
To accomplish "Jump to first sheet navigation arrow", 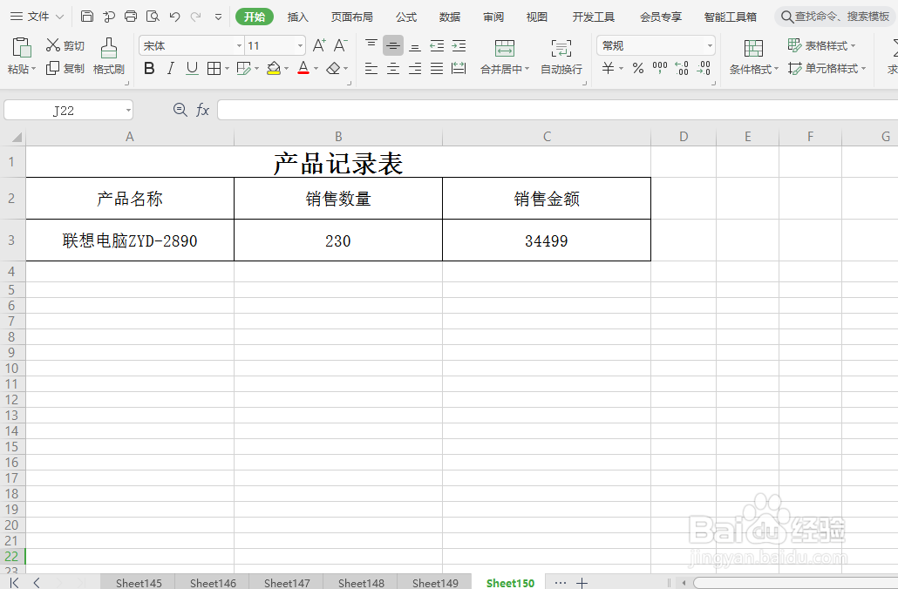I will click(14, 582).
